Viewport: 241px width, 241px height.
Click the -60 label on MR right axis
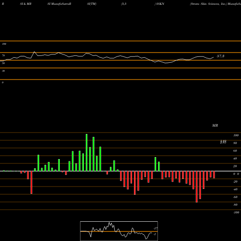235,197
